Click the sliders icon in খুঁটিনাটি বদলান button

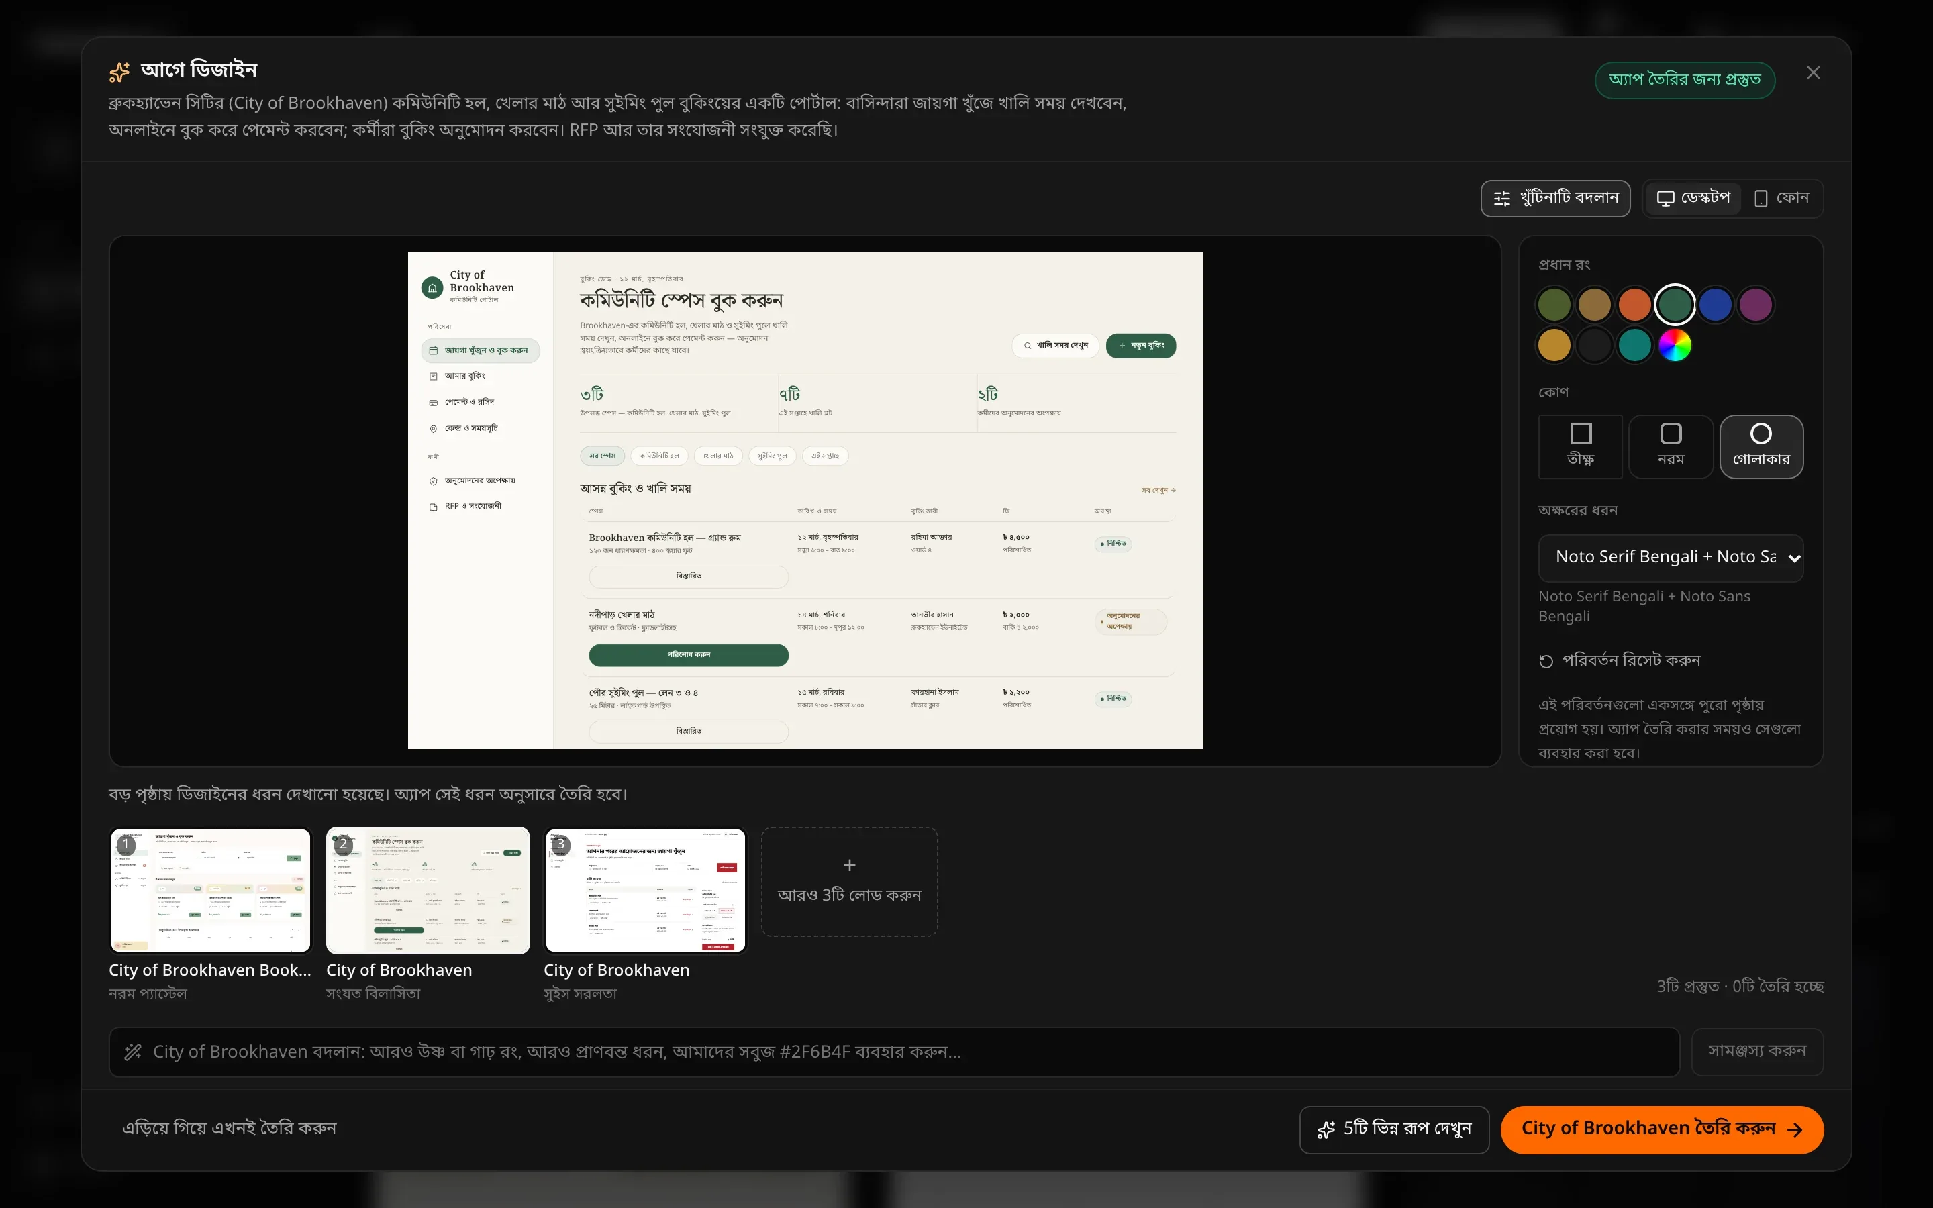pyautogui.click(x=1501, y=198)
